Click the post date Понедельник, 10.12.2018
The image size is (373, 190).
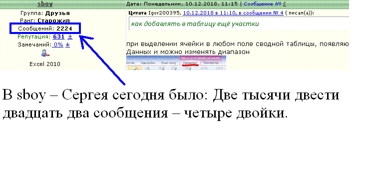pyautogui.click(x=182, y=4)
